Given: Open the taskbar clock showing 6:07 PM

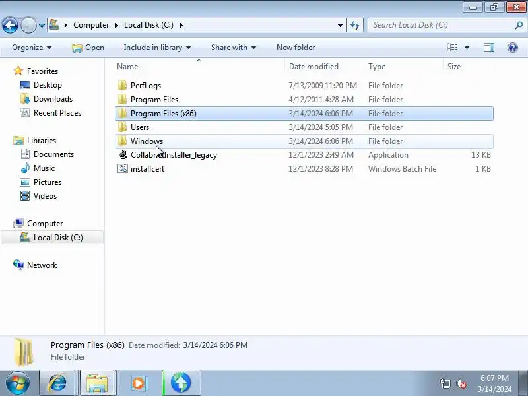Looking at the screenshot, I should tap(494, 383).
